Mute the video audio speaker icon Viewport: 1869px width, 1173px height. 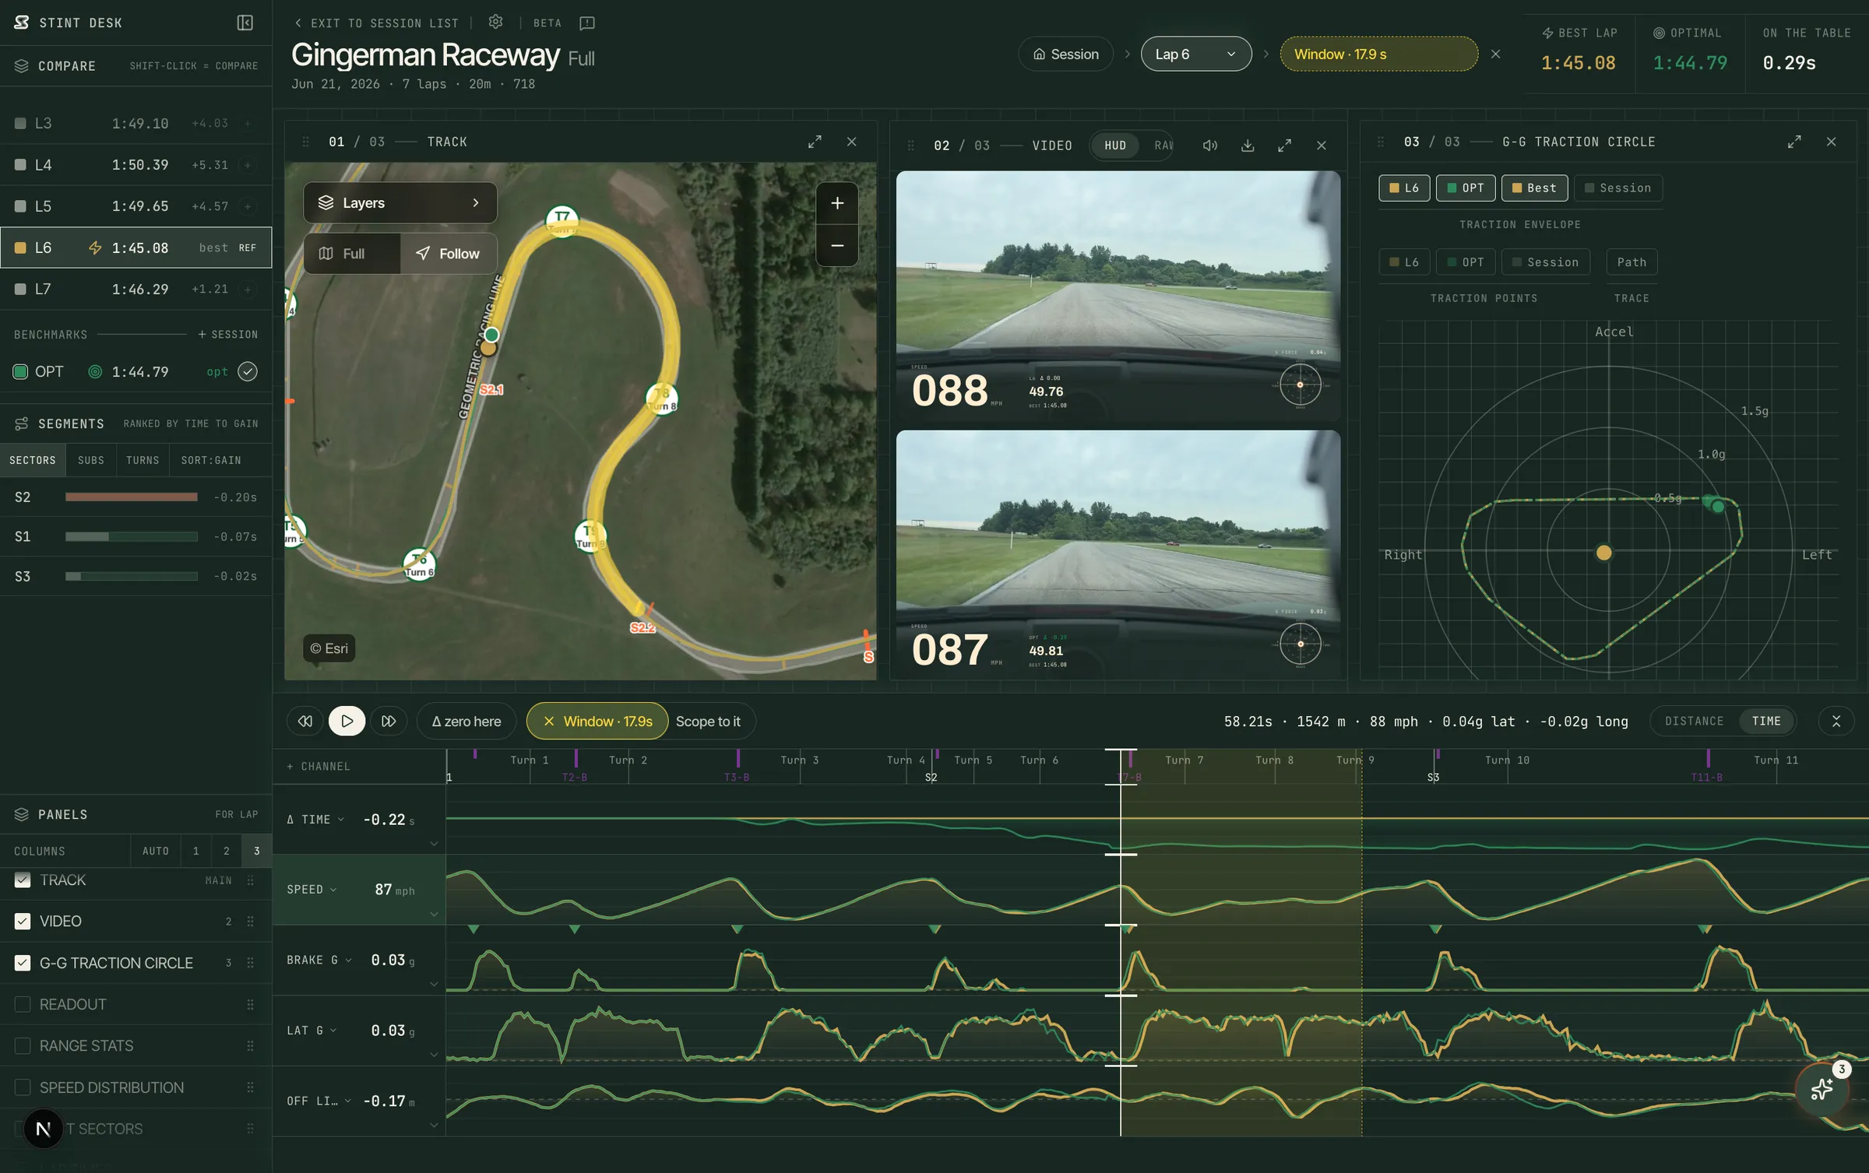[x=1210, y=146]
